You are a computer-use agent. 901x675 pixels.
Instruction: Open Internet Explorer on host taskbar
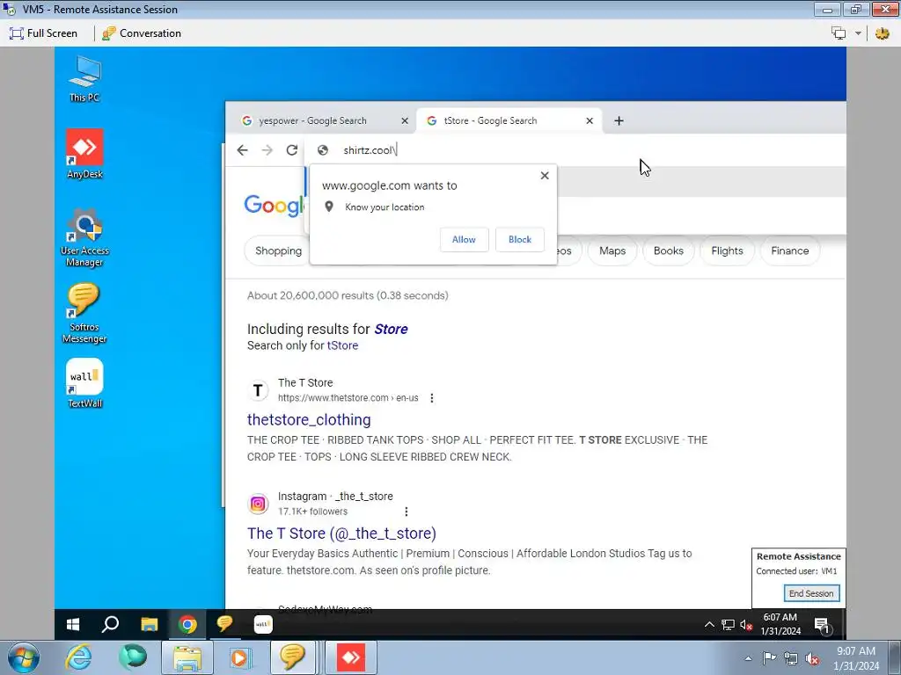tap(78, 657)
